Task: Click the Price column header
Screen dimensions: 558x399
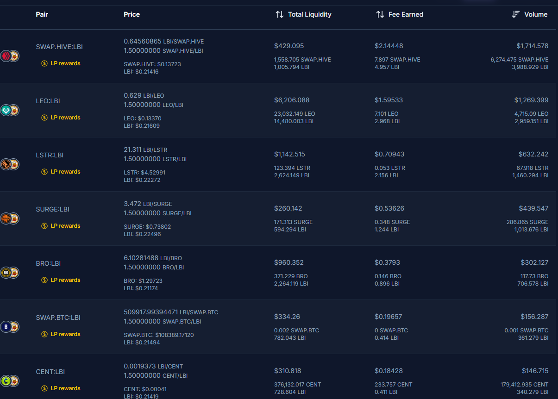Action: click(132, 14)
